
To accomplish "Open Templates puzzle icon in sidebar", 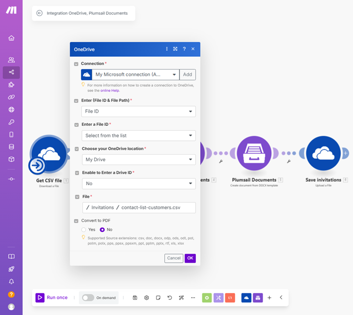I will pos(11,85).
